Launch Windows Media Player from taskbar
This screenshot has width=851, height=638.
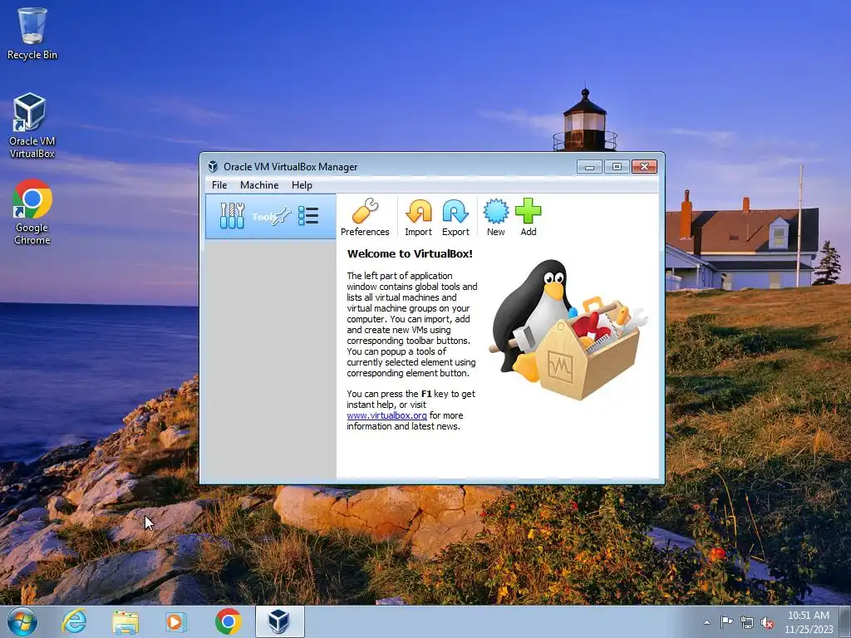click(175, 621)
